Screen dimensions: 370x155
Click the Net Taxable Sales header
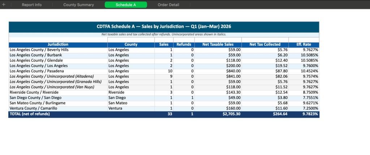tap(218, 45)
